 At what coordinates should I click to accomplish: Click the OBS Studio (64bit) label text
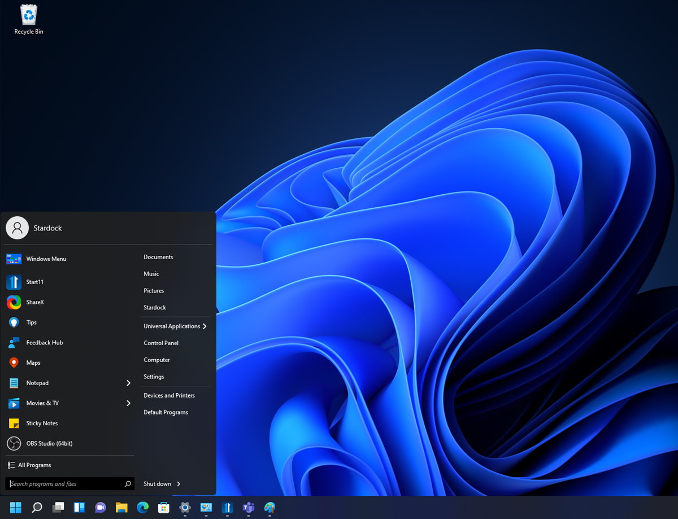tap(49, 444)
